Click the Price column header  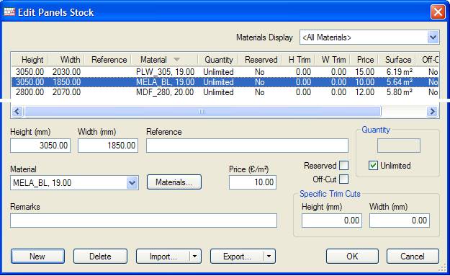[x=364, y=60]
